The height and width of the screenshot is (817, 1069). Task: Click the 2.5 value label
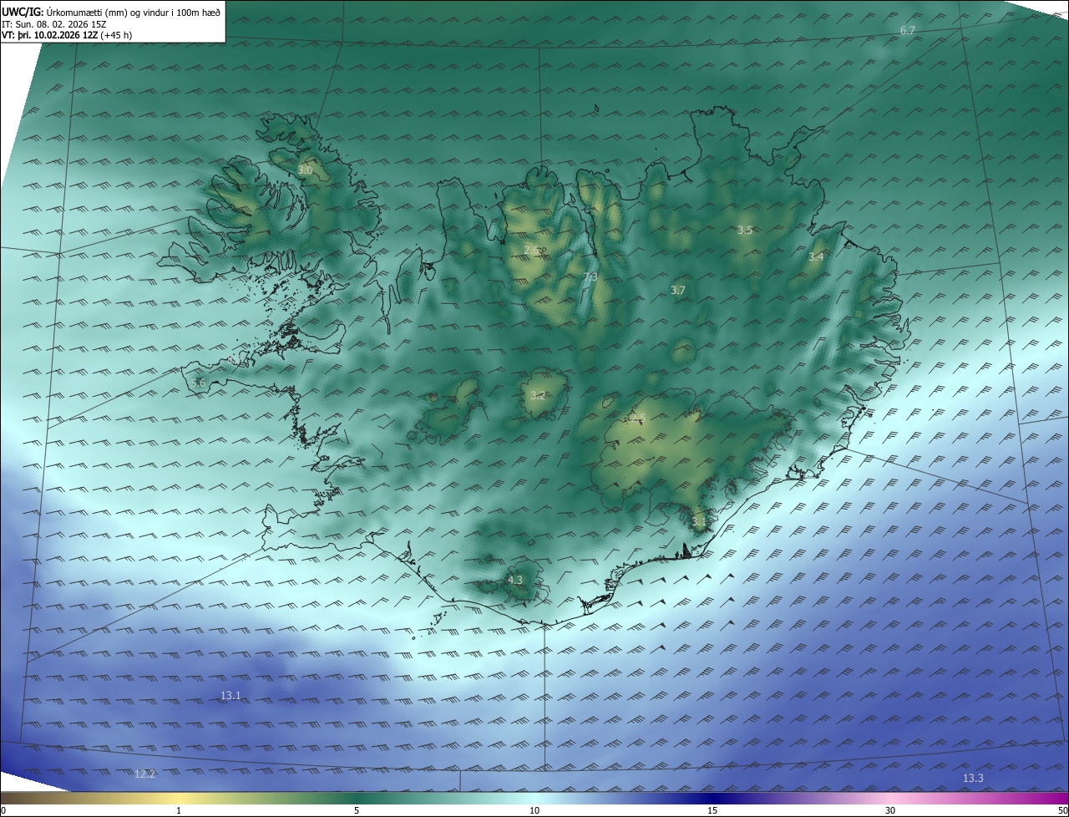tap(638, 417)
